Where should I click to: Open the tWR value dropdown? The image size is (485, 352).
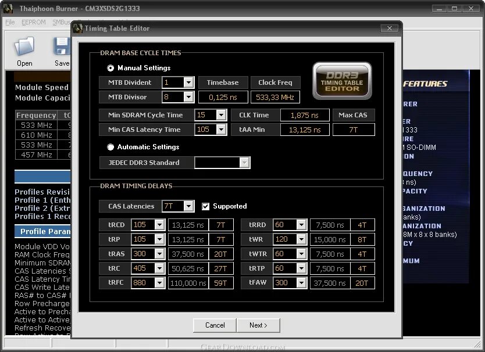(x=301, y=239)
